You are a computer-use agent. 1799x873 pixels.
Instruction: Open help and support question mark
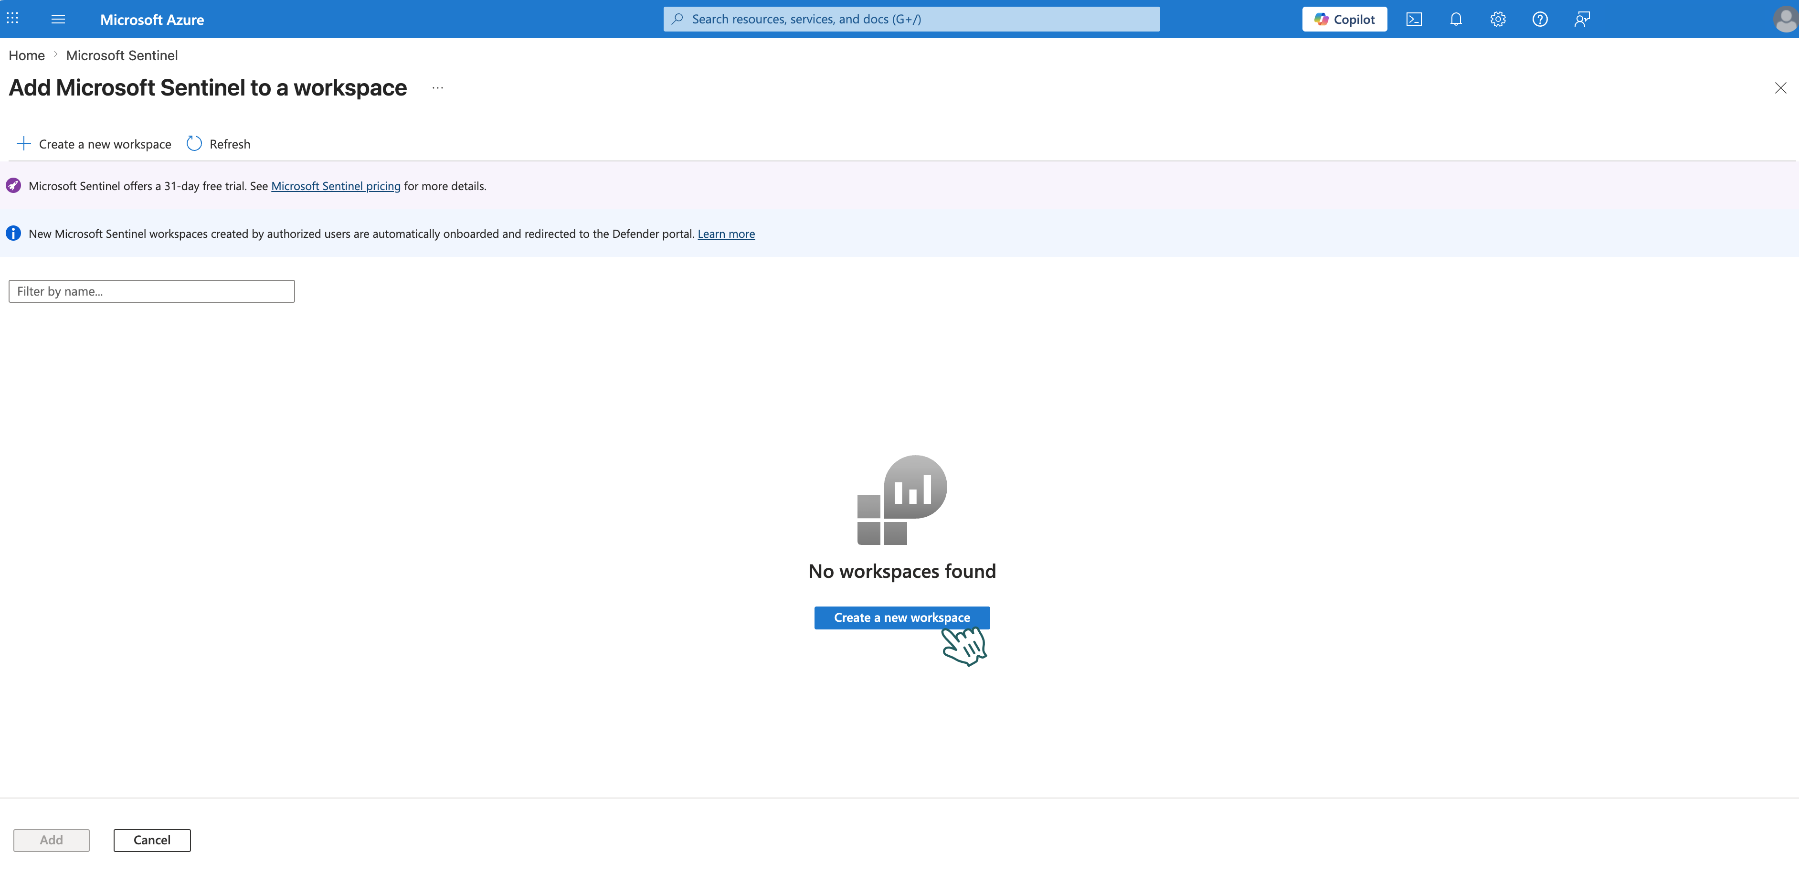click(1540, 19)
